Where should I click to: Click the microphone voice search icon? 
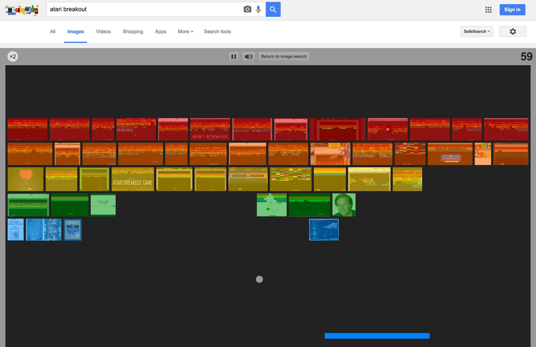(258, 9)
